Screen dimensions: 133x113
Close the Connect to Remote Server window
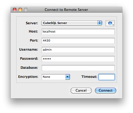click(x=15, y=10)
